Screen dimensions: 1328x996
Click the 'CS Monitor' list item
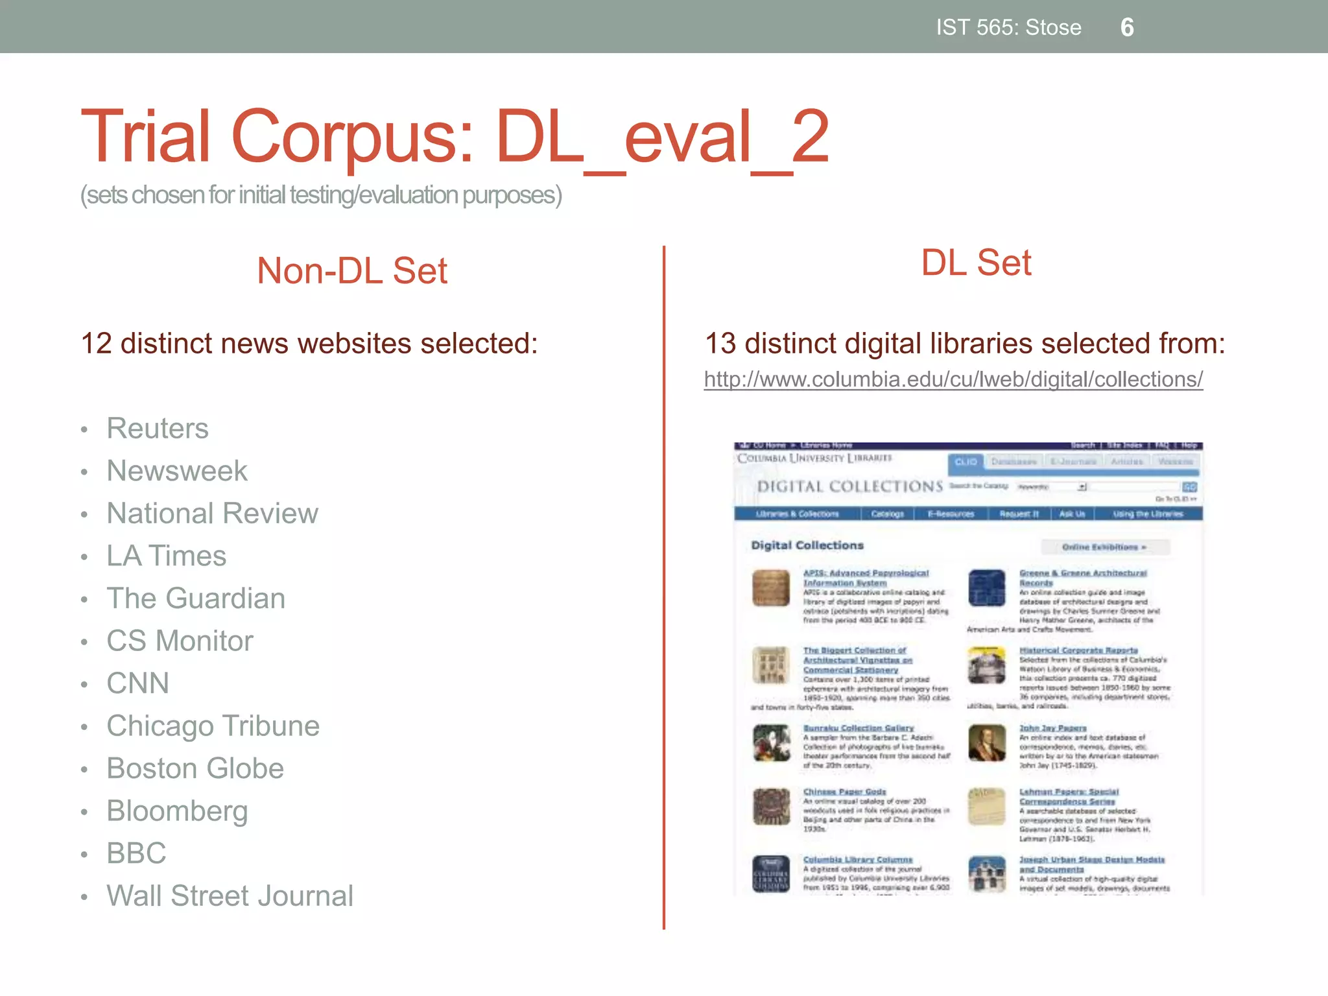tap(180, 641)
